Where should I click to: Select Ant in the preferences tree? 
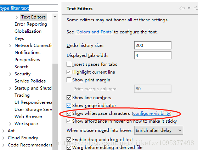[11, 130]
